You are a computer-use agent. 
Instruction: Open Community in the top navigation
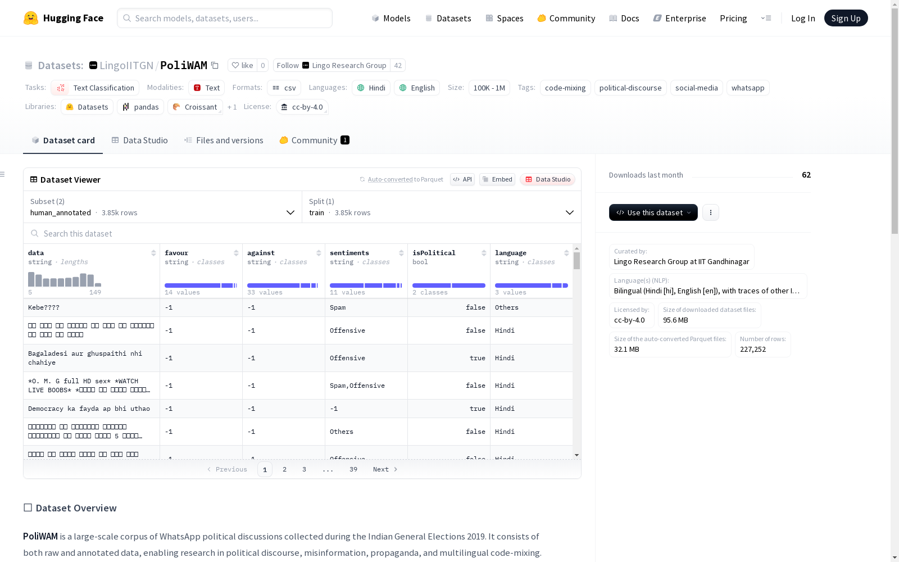pos(566,18)
